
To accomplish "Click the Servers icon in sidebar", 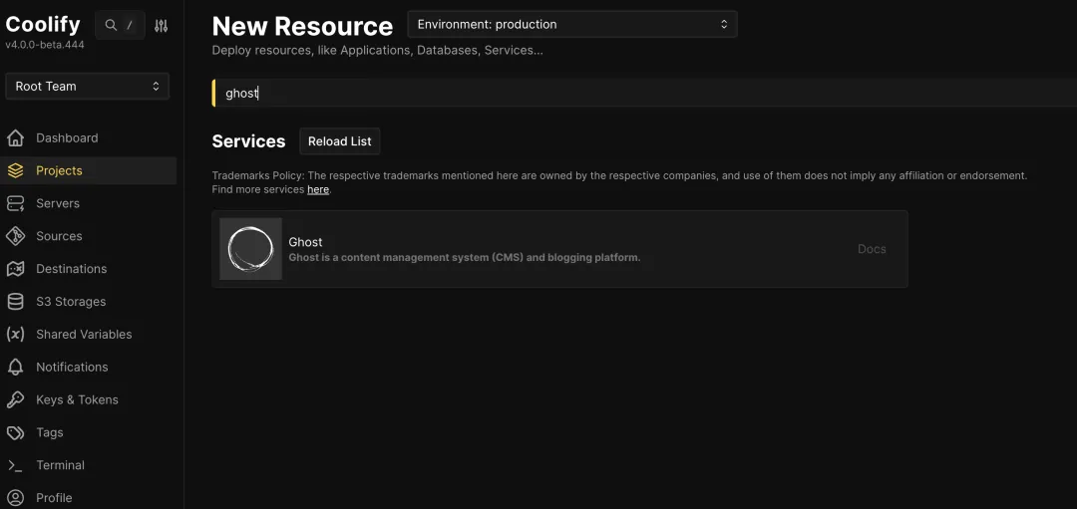I will [x=15, y=203].
